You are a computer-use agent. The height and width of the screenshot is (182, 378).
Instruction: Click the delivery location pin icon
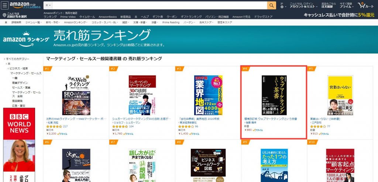point(4,15)
